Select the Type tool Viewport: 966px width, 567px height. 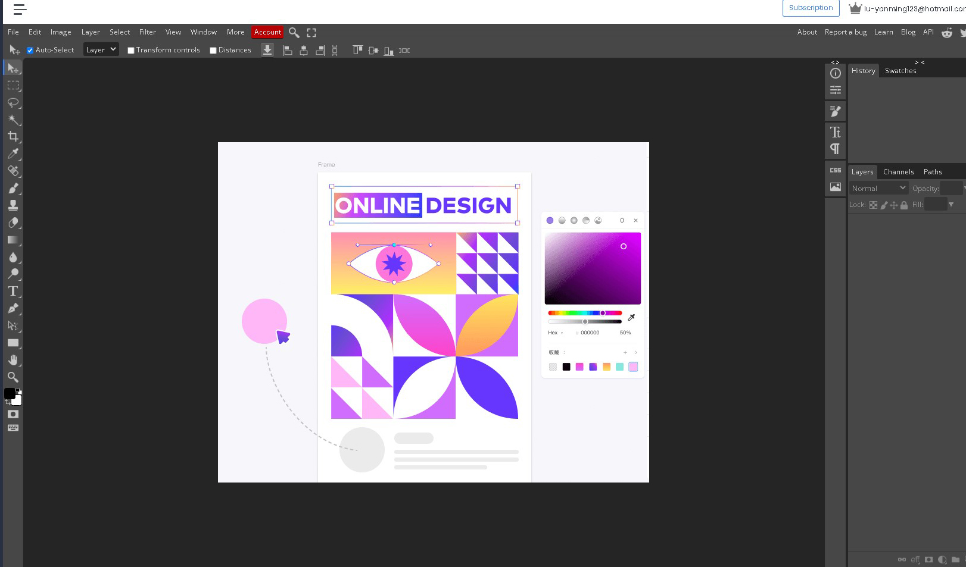coord(13,291)
